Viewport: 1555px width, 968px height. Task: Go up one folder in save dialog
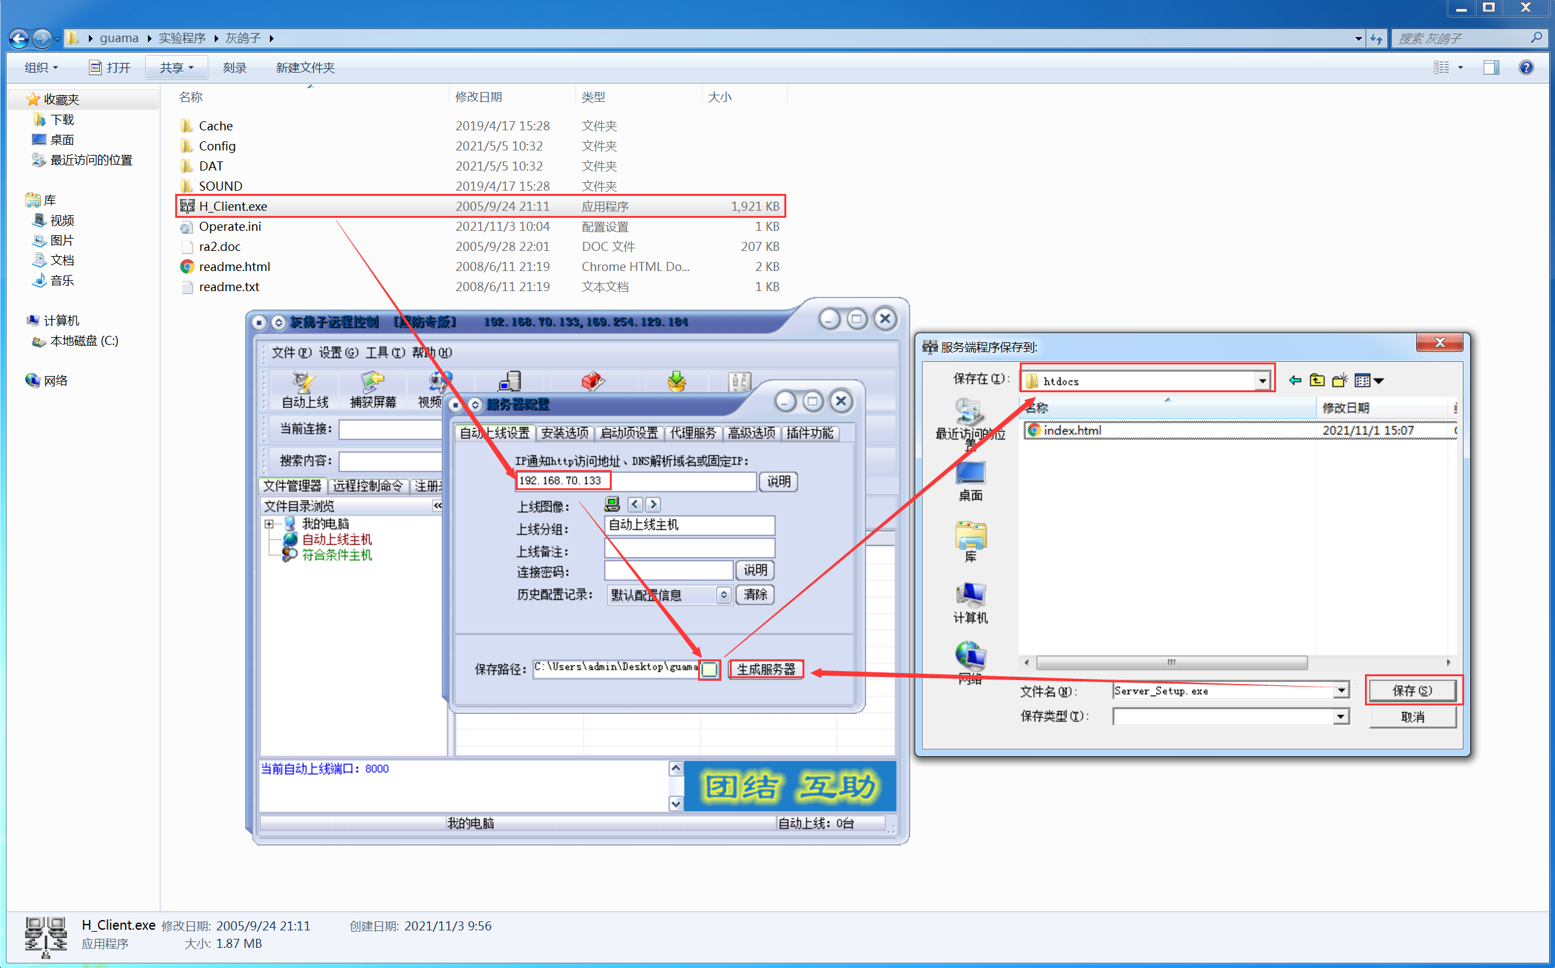tap(1317, 381)
